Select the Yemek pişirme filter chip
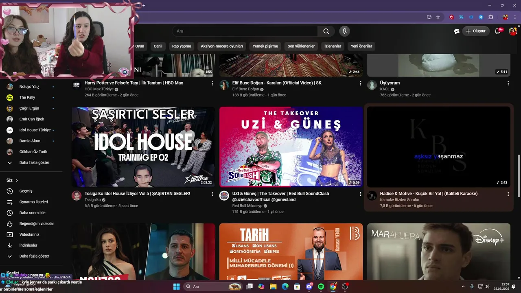Image resolution: width=521 pixels, height=293 pixels. coord(265,46)
